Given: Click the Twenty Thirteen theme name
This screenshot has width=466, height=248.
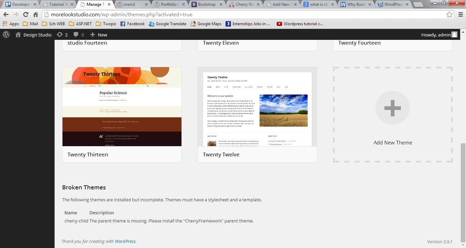Looking at the screenshot, I should pos(88,154).
